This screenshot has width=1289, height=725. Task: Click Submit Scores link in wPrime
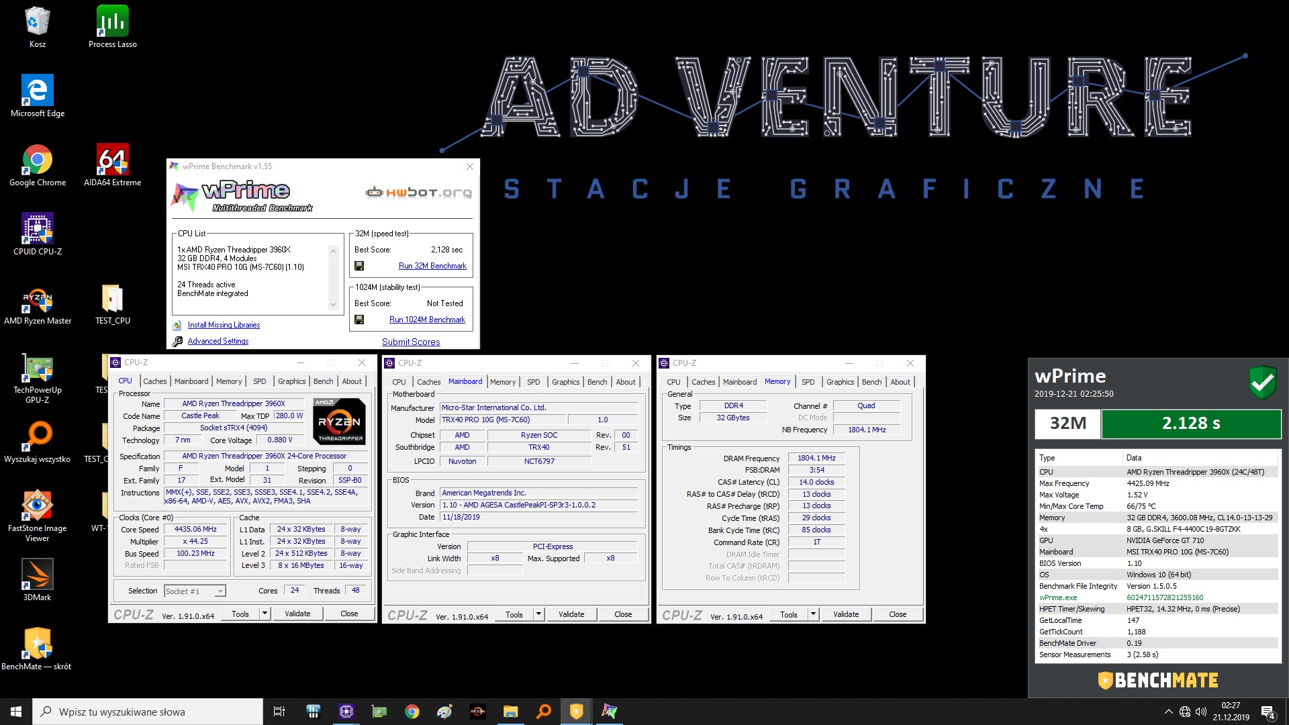coord(411,342)
